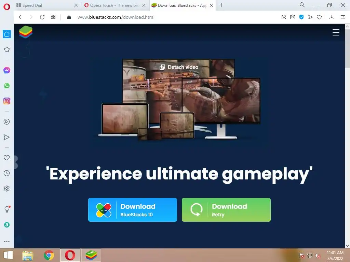Screen dimensions: 350x262
Task: Open the sidebar home icon
Action: [x=7, y=34]
